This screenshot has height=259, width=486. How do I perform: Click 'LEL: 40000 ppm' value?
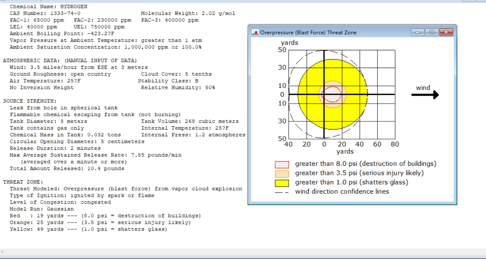[33, 27]
